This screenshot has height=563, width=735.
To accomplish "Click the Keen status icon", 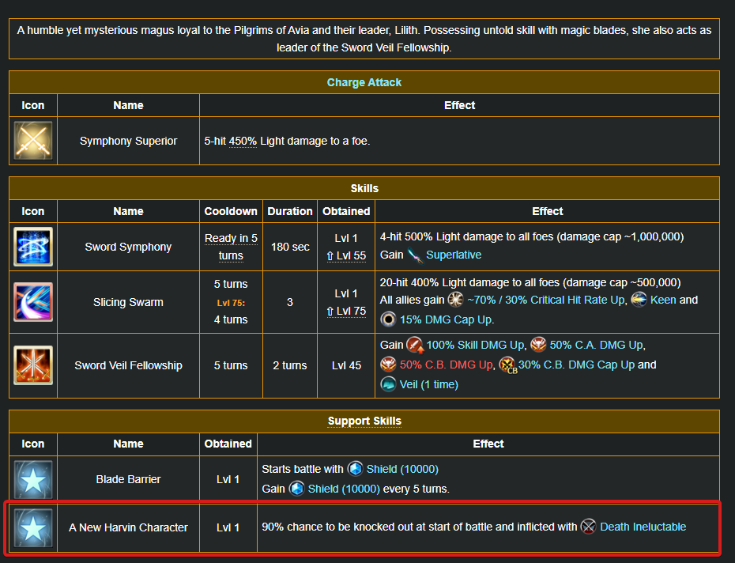I will tap(639, 300).
